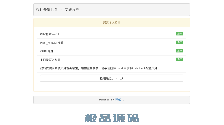
Task: Click the 极品源码 watermark logo
Action: (x=112, y=118)
